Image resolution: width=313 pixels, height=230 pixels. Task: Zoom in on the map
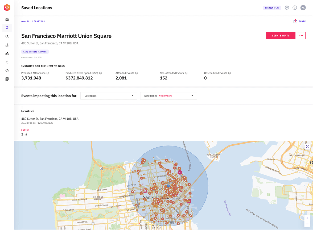(307, 218)
